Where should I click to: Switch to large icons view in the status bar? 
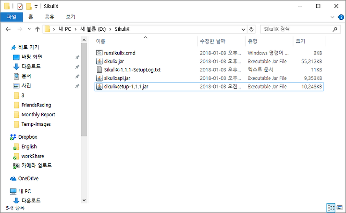tap(340, 208)
